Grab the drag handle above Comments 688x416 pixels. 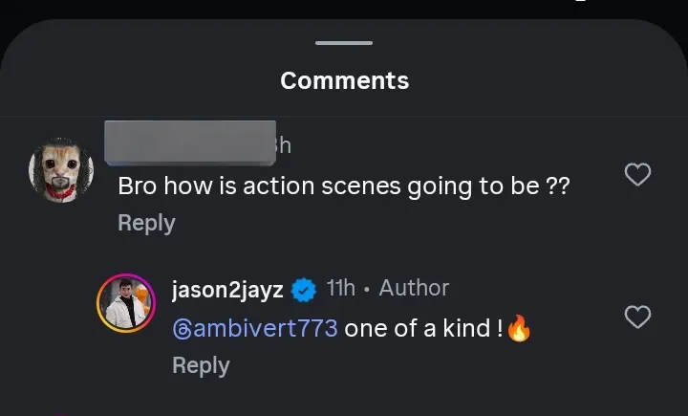click(x=344, y=43)
